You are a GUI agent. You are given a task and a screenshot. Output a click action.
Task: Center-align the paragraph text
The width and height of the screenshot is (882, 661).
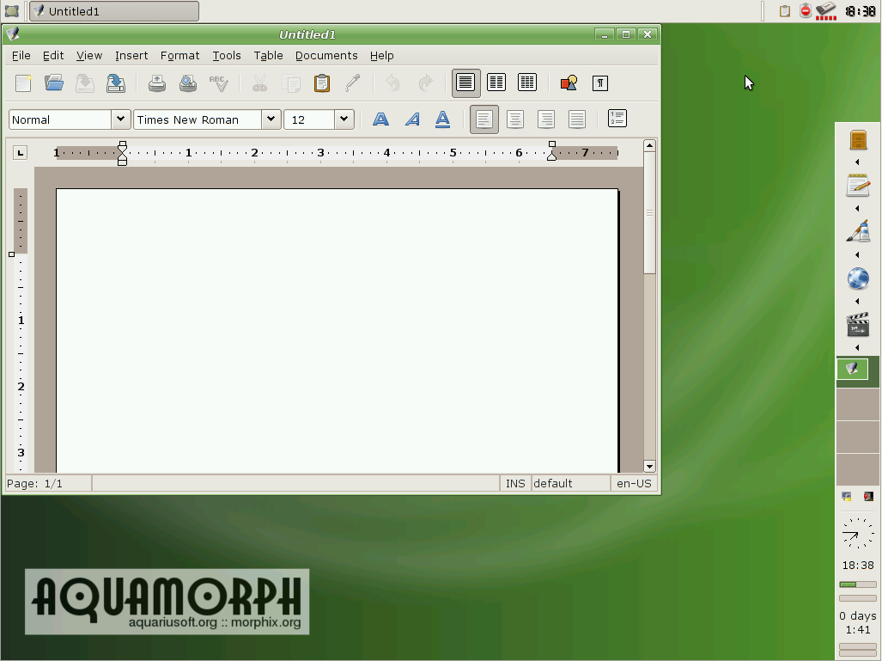tap(515, 119)
